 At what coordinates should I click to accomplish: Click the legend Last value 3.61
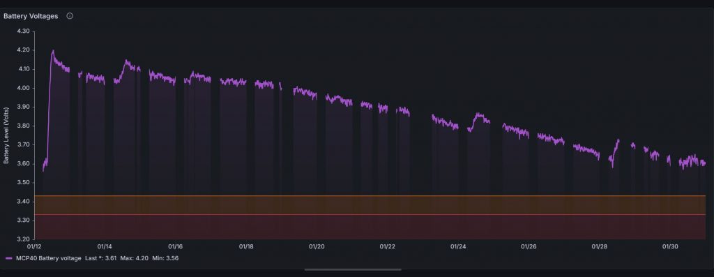click(x=100, y=258)
